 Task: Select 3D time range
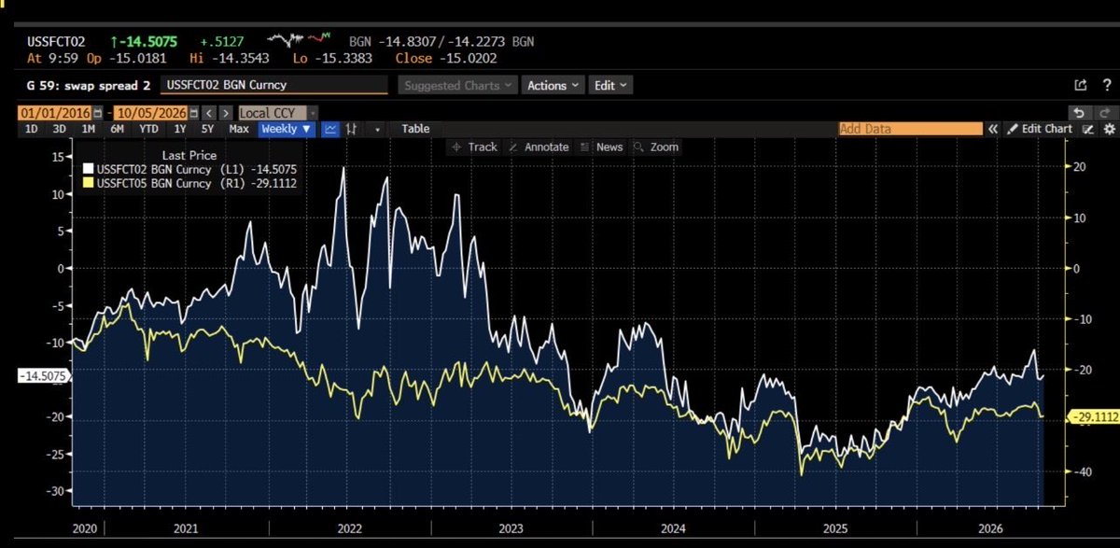(59, 129)
